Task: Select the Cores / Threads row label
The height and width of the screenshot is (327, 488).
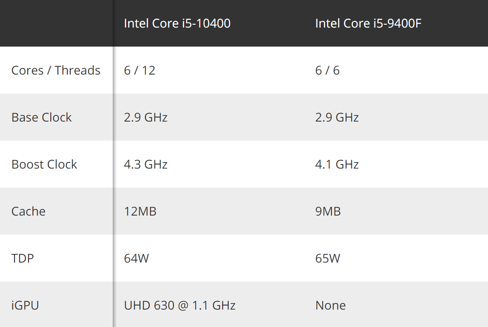Action: (x=56, y=71)
